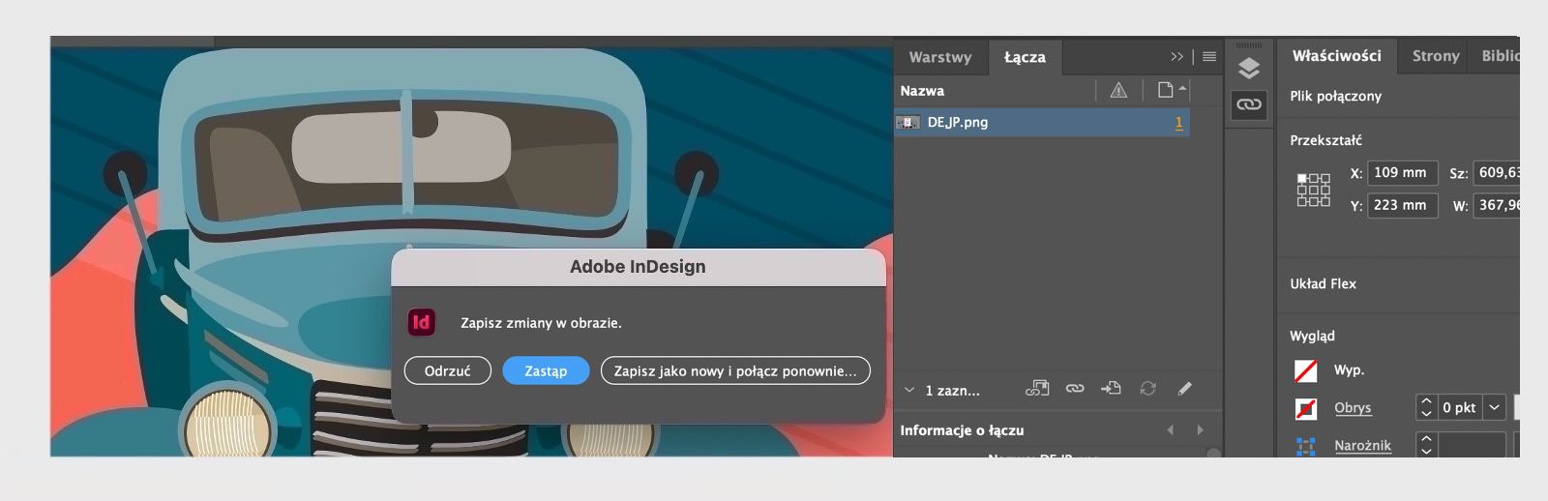Click the X position field 109 mm
Image resolution: width=1548 pixels, height=501 pixels.
(1402, 173)
